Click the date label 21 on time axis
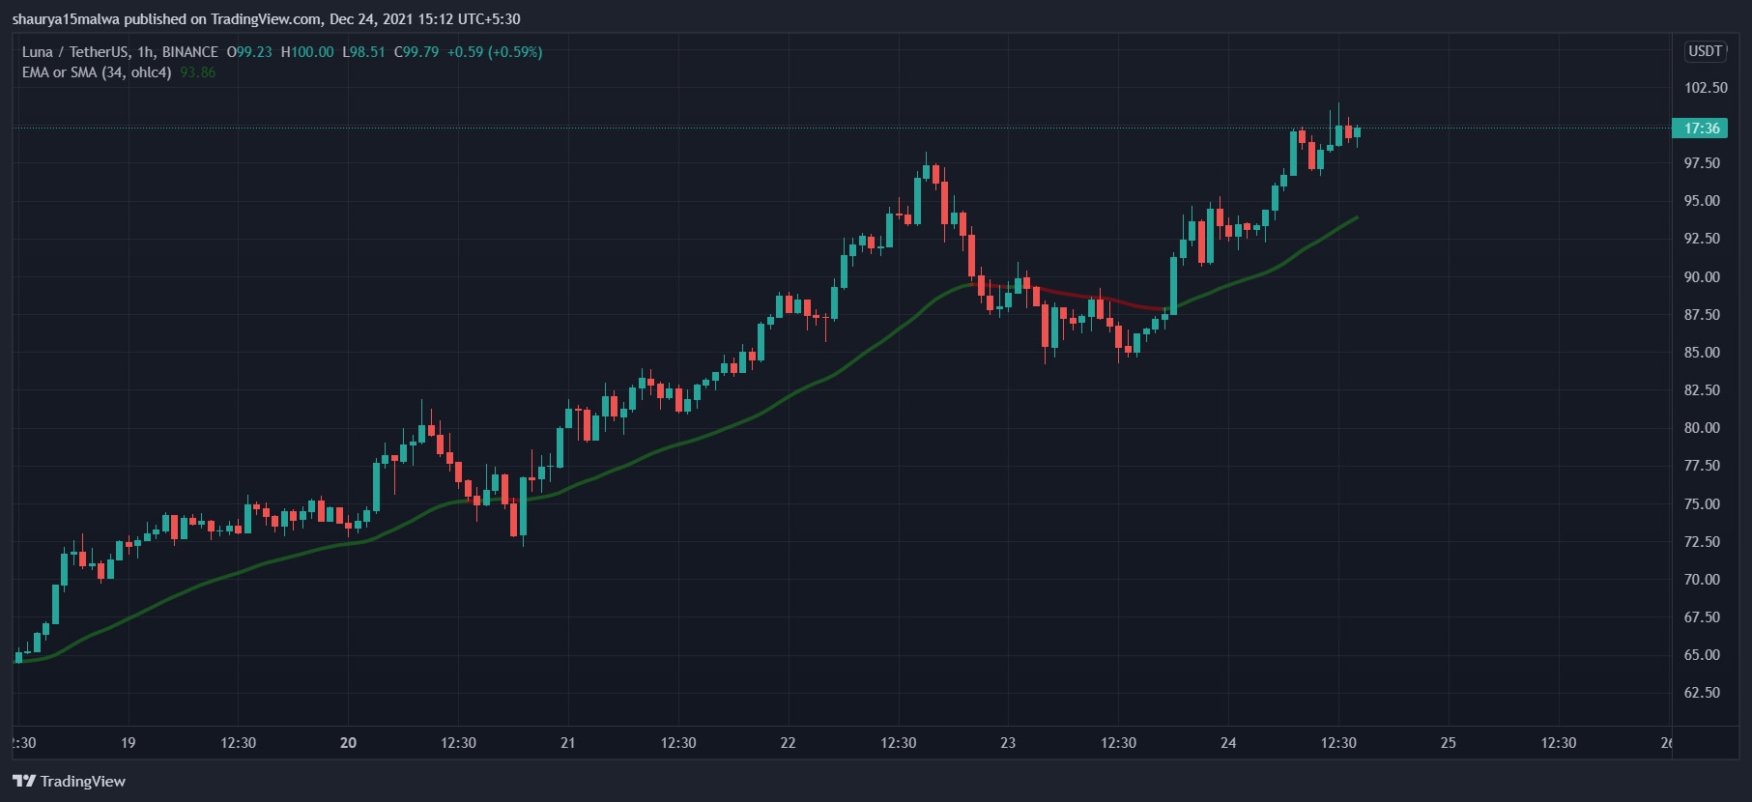This screenshot has width=1752, height=802. (568, 743)
